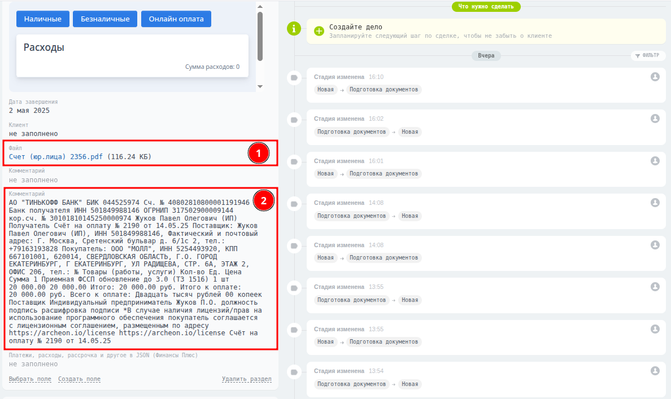Click the Выбрать поле link

tap(30, 379)
